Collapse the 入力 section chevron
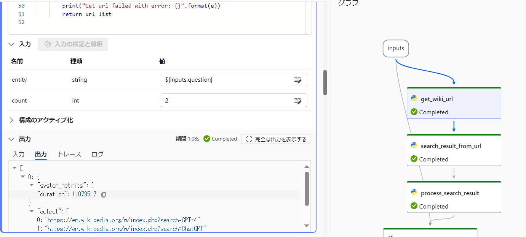This screenshot has height=237, width=526. click(11, 44)
